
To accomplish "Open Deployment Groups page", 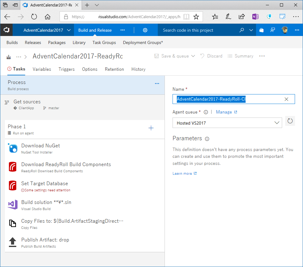I will pos(143,42).
